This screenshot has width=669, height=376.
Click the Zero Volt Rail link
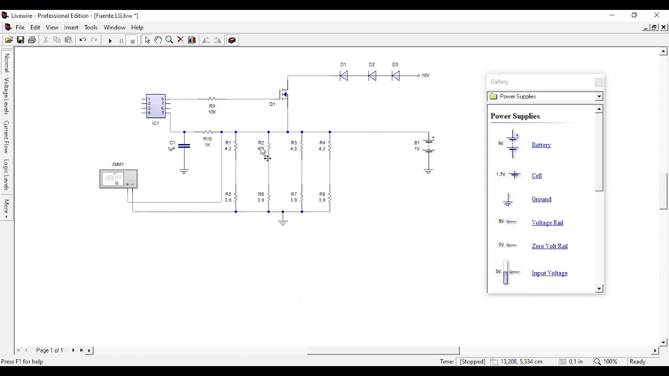coord(549,246)
